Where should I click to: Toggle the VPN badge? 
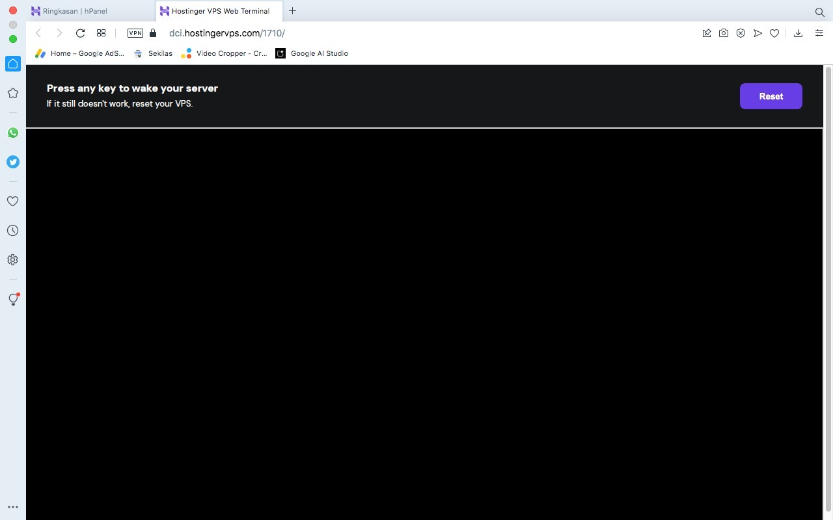tap(135, 33)
